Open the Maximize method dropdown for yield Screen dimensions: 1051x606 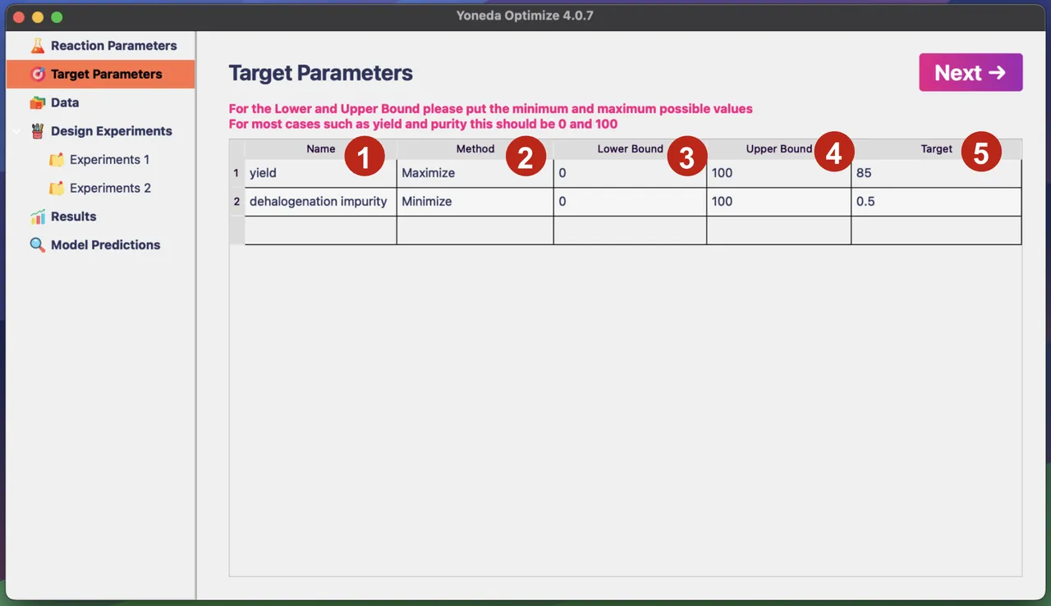click(475, 173)
